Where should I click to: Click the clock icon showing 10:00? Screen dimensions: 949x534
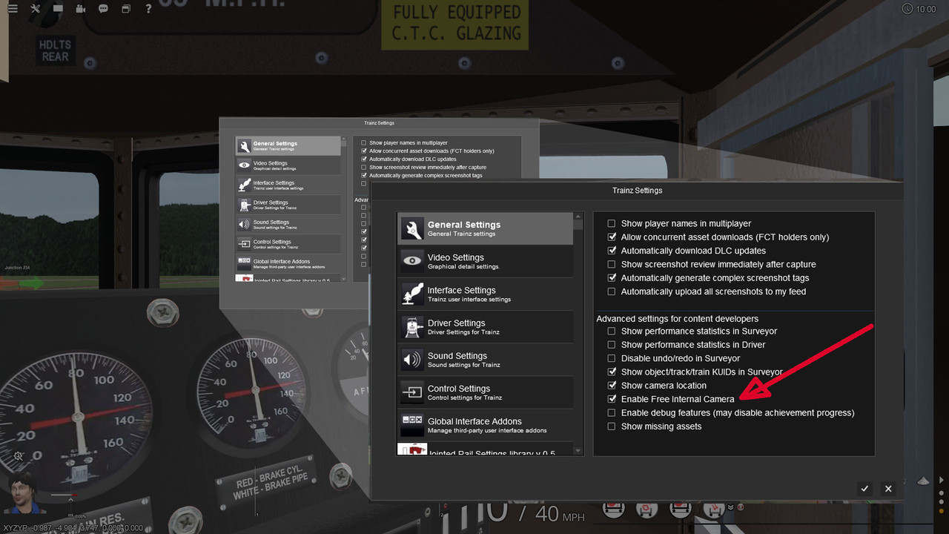[x=907, y=9]
